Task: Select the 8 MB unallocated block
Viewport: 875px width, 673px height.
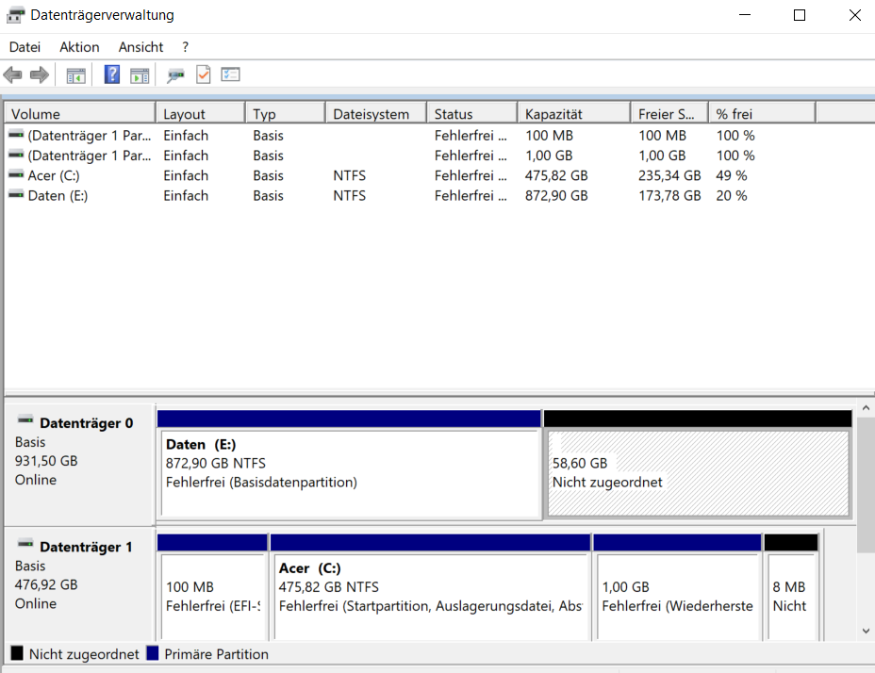Action: click(791, 587)
